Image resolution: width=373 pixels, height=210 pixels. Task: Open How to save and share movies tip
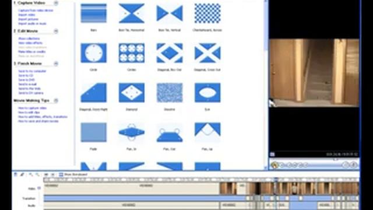[x=38, y=121]
